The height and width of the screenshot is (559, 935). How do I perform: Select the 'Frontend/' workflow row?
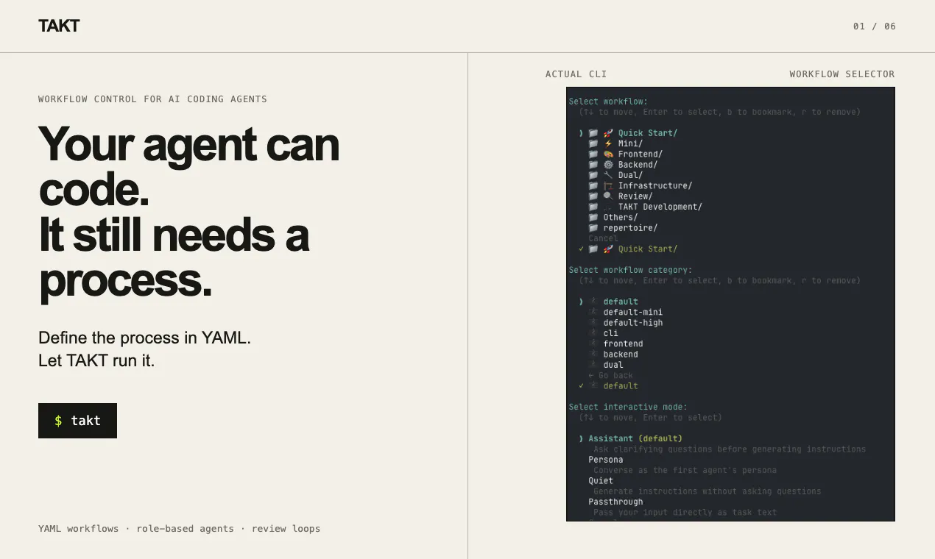click(626, 154)
